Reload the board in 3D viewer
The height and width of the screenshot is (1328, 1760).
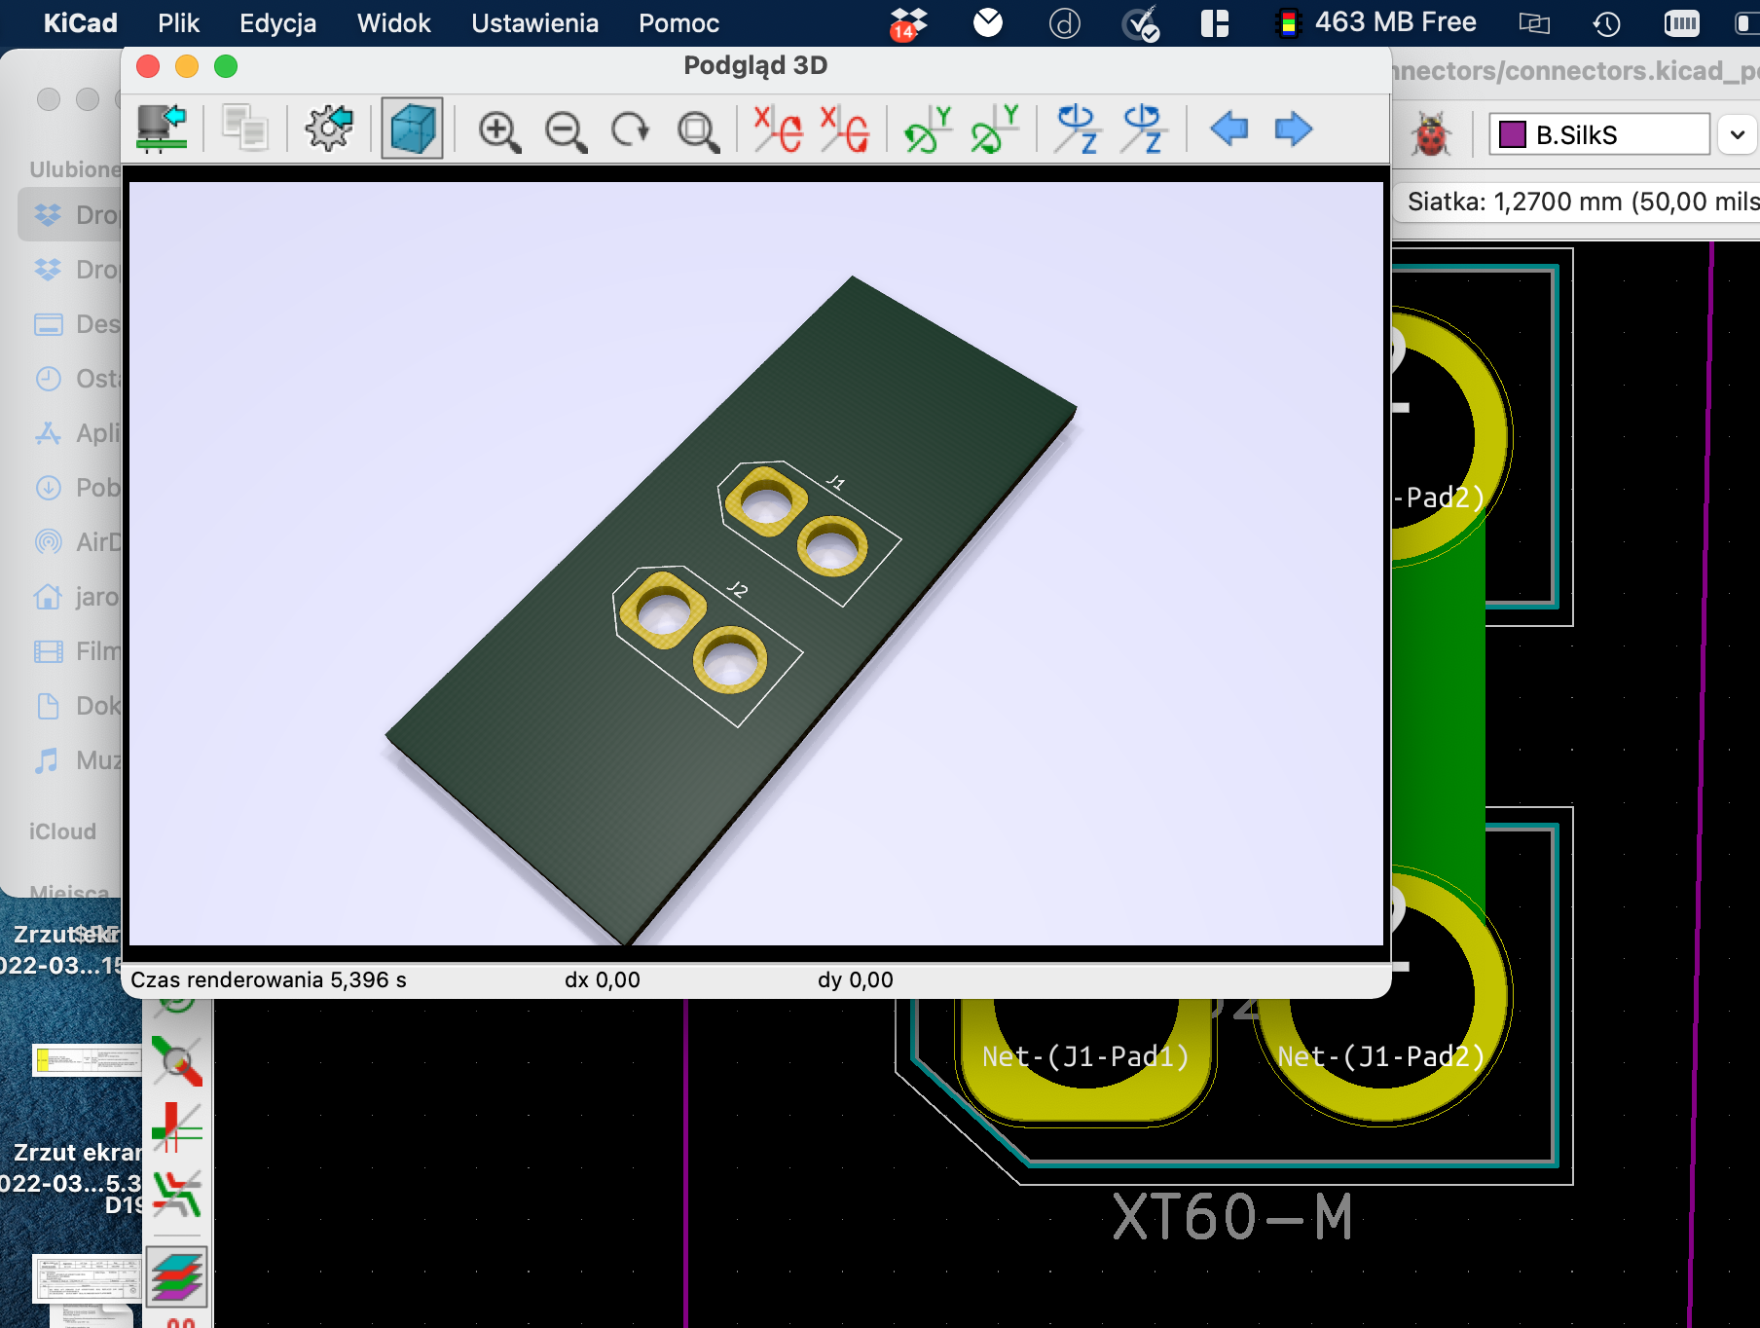click(162, 129)
